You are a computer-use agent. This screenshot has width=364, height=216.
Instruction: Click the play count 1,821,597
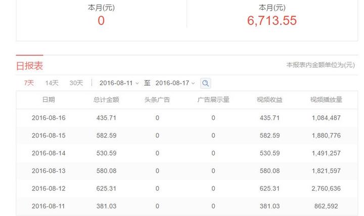[326, 171]
